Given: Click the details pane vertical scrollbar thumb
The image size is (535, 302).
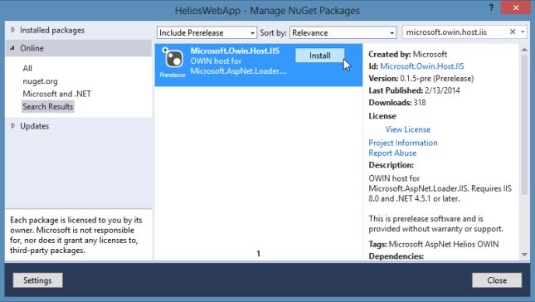Looking at the screenshot, I should click(524, 124).
